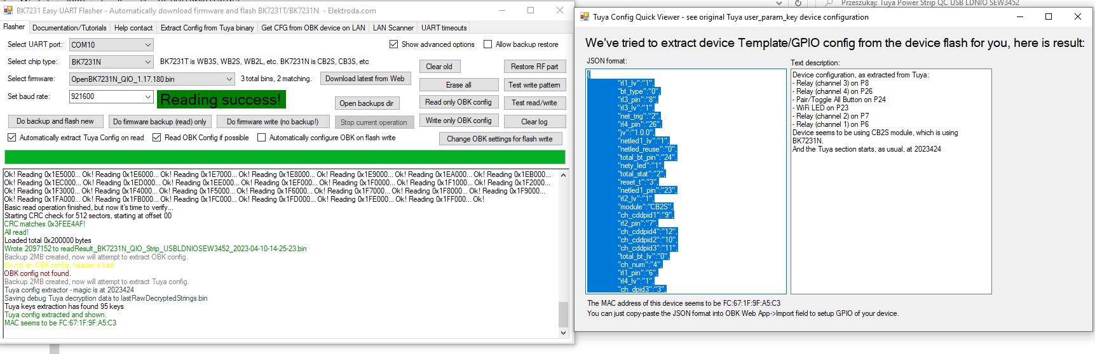Image resolution: width=1095 pixels, height=354 pixels.
Task: Enable Allow backup restore checkbox
Action: [x=488, y=44]
